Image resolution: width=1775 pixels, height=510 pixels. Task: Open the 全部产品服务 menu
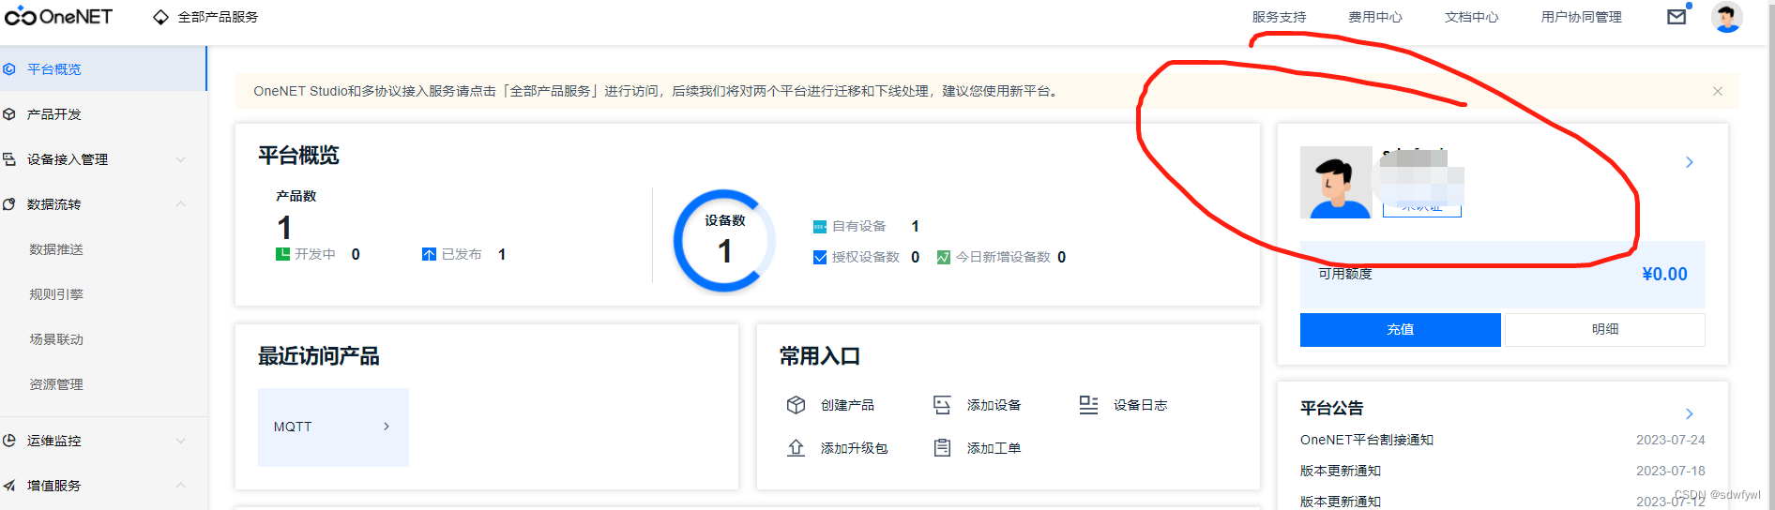click(218, 17)
